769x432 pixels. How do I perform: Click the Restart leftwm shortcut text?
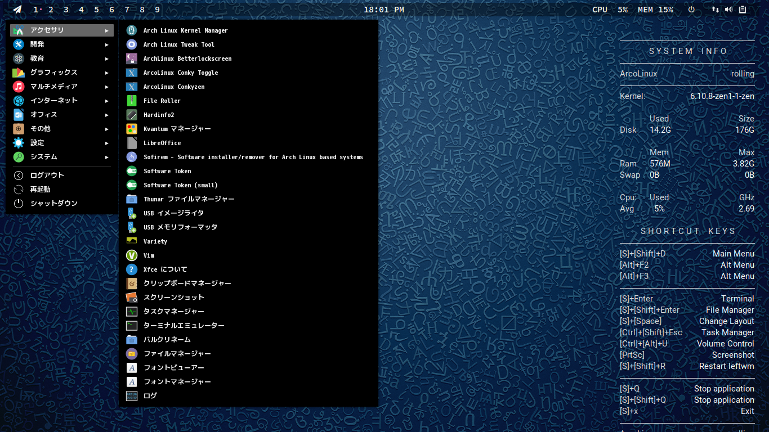[x=727, y=366]
